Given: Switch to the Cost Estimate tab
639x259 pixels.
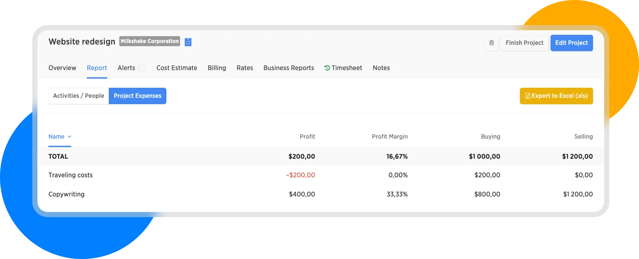Looking at the screenshot, I should coord(177,68).
